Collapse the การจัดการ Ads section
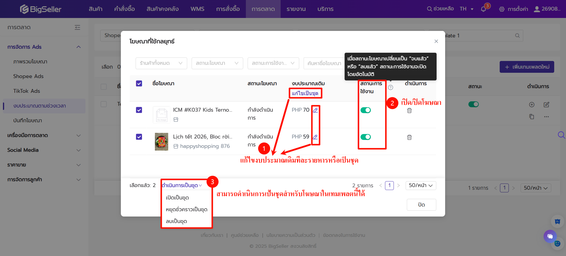 pyautogui.click(x=44, y=47)
